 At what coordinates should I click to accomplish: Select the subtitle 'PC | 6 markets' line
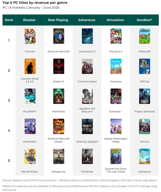click(31, 8)
